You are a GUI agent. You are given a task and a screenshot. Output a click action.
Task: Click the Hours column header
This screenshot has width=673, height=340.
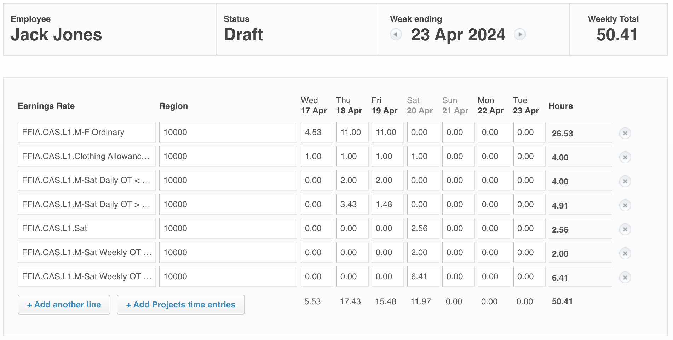(x=560, y=106)
